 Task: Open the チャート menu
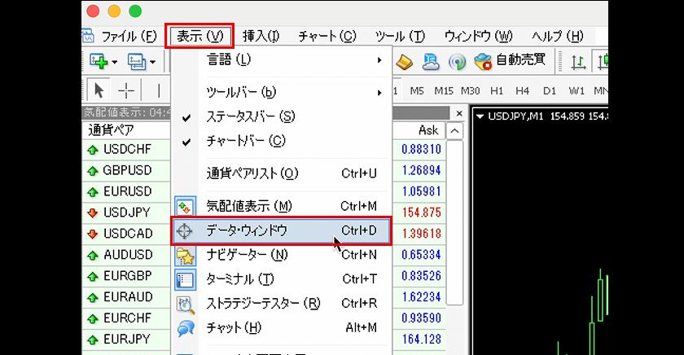(x=327, y=36)
